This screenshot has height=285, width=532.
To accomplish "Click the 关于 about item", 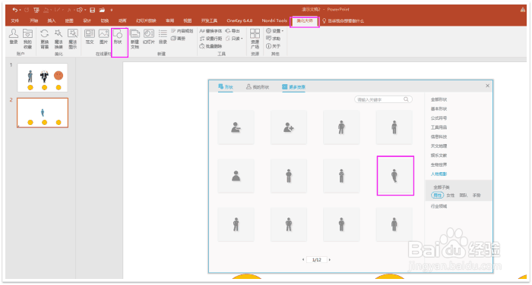I will click(x=274, y=46).
